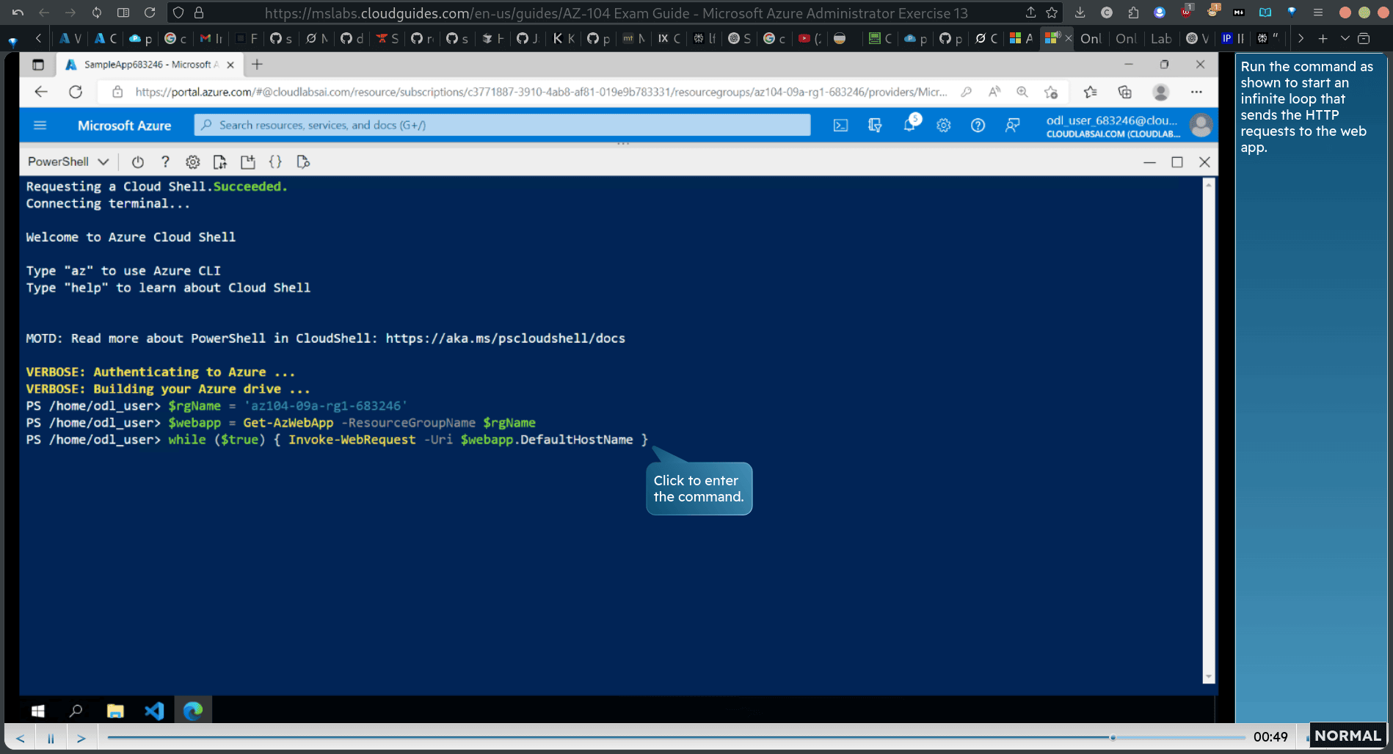The width and height of the screenshot is (1393, 754).
Task: Refresh the Azure portal page in Edge
Action: 76,92
